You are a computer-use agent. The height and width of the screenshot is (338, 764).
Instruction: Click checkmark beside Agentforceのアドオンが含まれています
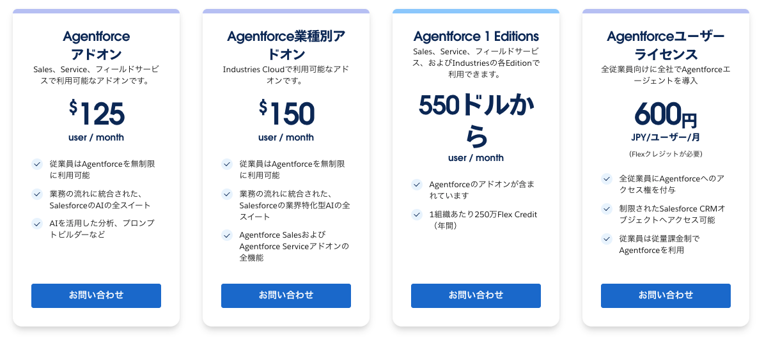click(417, 185)
